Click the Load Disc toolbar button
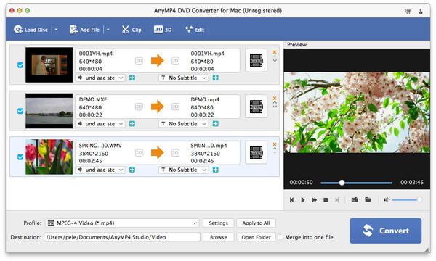Image resolution: width=436 pixels, height=261 pixels. (31, 30)
